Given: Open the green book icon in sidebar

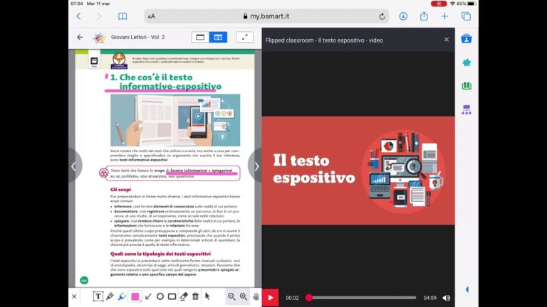Looking at the screenshot, I should 467,86.
